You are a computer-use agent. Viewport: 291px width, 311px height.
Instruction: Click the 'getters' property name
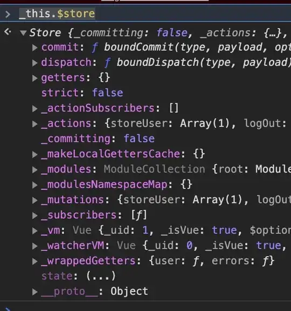[x=63, y=78]
